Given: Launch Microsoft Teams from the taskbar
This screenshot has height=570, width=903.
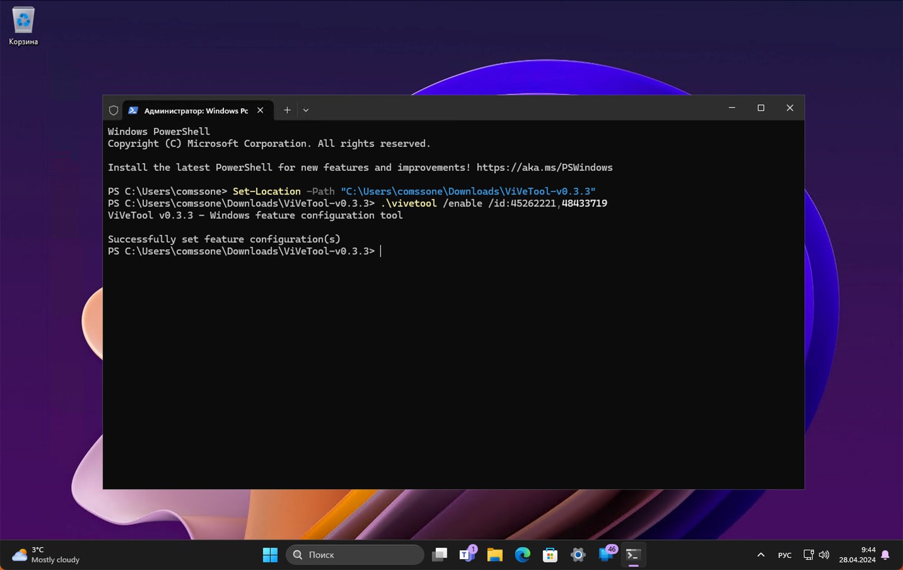Looking at the screenshot, I should tap(467, 554).
